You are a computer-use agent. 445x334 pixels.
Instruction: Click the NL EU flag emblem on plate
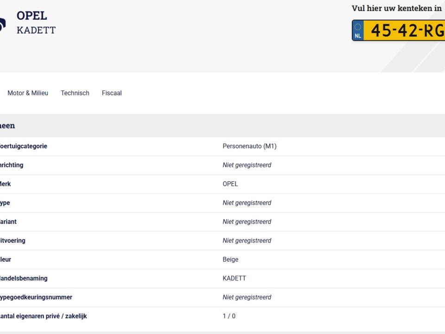point(358,31)
